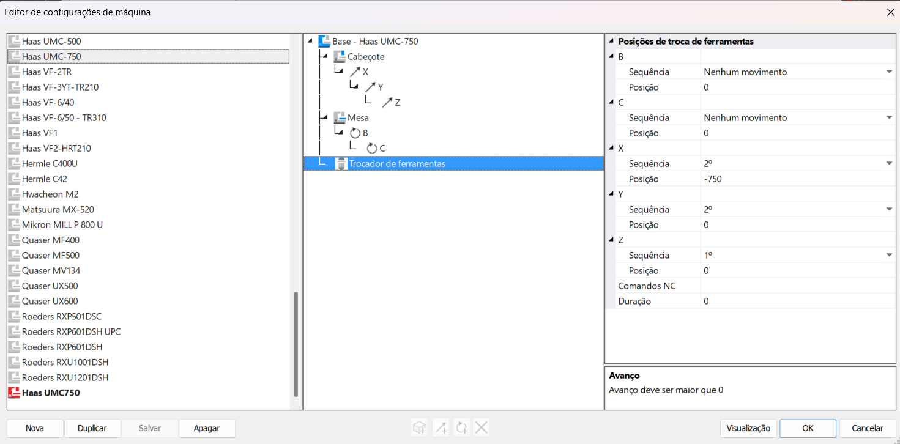The width and height of the screenshot is (900, 444).
Task: Select Quaser UX500 in machine list
Action: (x=50, y=286)
